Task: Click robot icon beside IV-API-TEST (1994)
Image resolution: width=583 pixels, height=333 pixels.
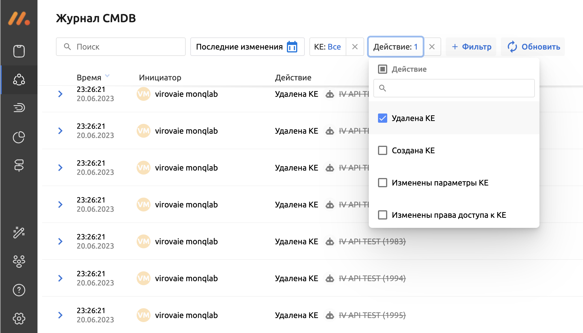Action: [330, 278]
